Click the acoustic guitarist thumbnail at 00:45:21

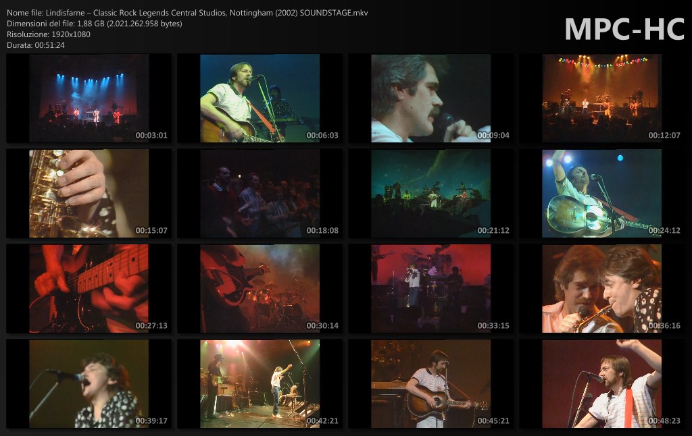click(x=430, y=383)
